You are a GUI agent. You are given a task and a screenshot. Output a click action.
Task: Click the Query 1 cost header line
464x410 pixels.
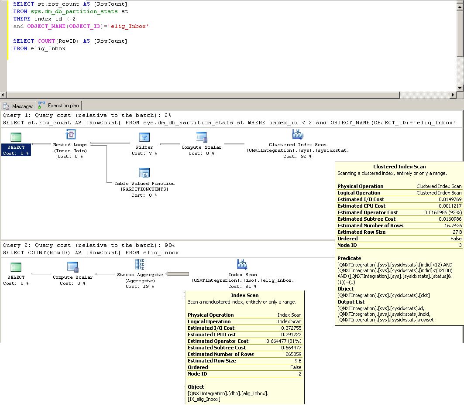87,115
